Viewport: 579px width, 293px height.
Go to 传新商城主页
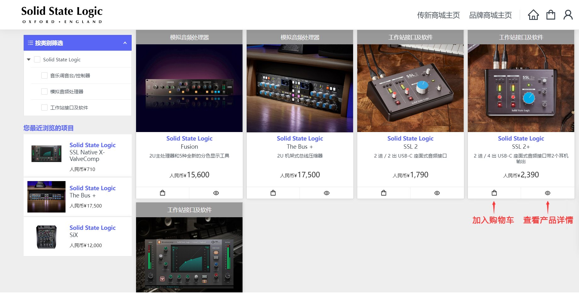pyautogui.click(x=438, y=15)
